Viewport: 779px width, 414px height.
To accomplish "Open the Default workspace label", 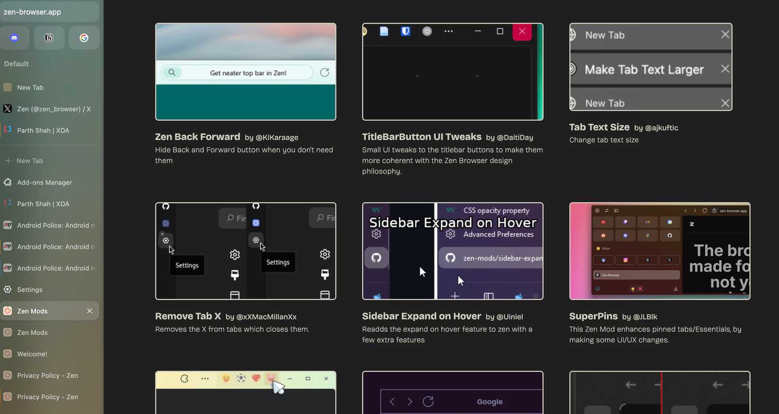I will click(17, 64).
